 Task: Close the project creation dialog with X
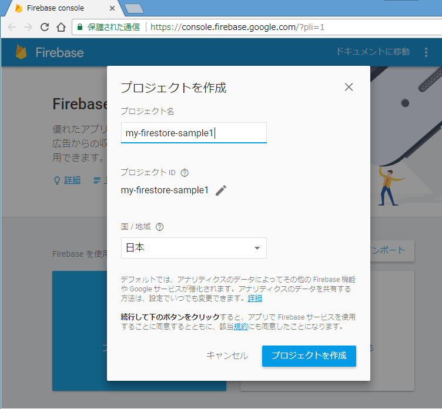click(x=349, y=87)
